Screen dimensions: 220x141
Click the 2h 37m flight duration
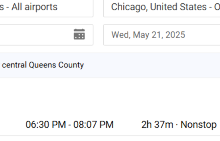tap(157, 125)
